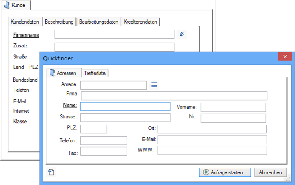Click the Ort input field
Viewport: 295px width, 185px height.
point(212,129)
